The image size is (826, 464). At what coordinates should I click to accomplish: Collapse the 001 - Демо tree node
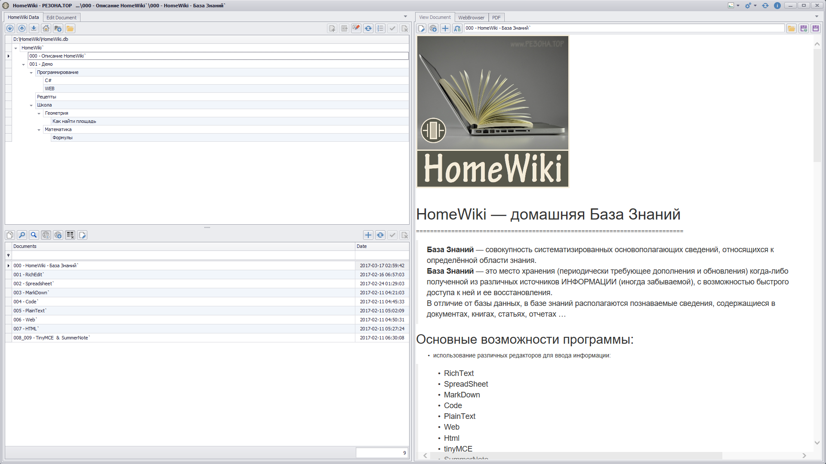coord(24,64)
